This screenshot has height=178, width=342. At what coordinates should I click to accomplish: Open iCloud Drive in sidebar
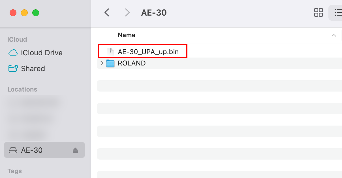[x=42, y=53]
